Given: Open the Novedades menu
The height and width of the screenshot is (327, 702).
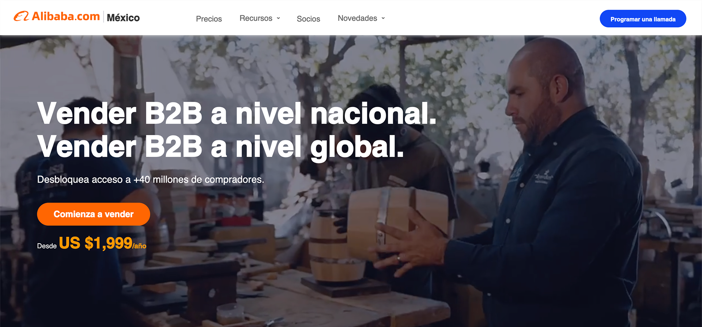Looking at the screenshot, I should point(357,18).
